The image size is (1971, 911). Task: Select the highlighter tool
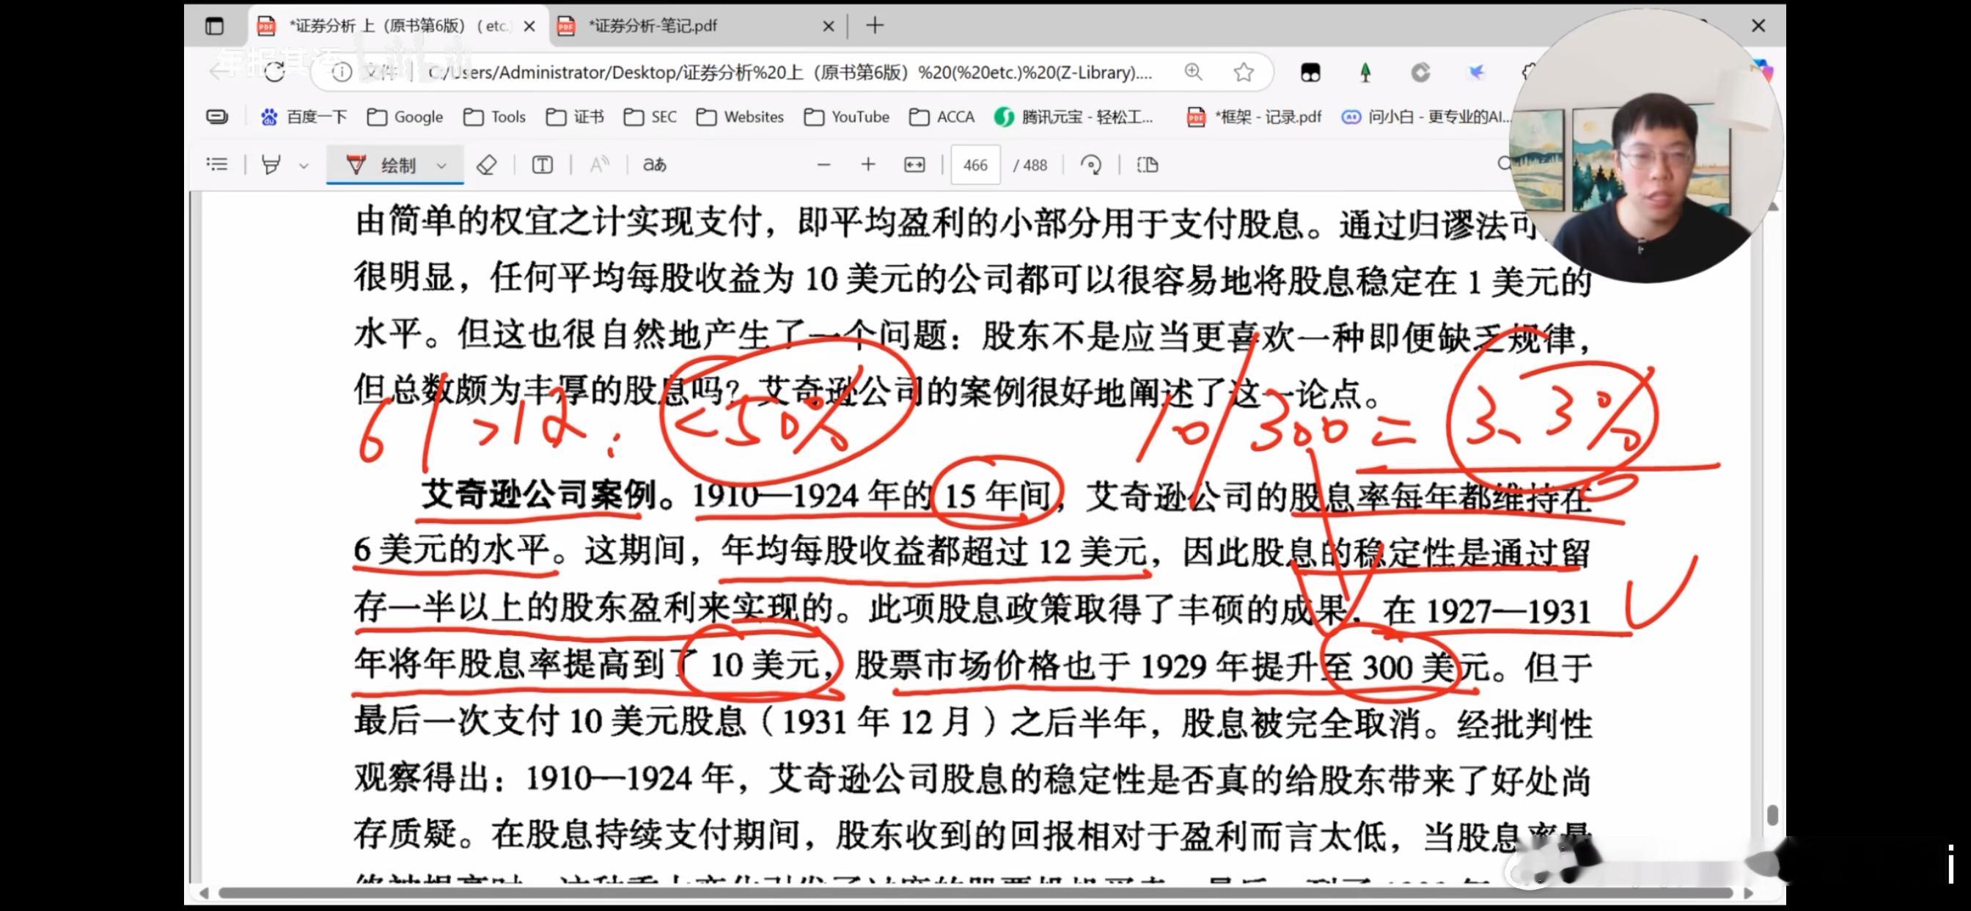[271, 164]
